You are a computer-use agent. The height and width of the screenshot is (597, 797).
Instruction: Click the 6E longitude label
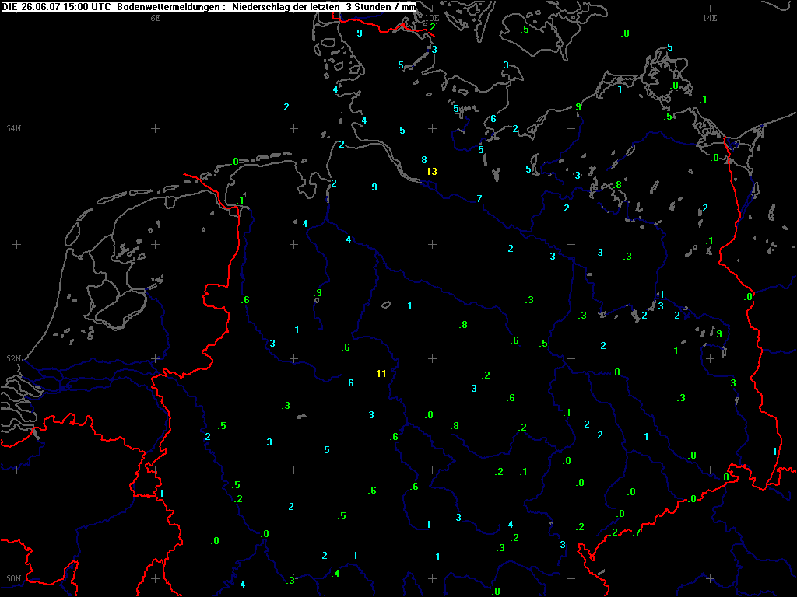(156, 17)
